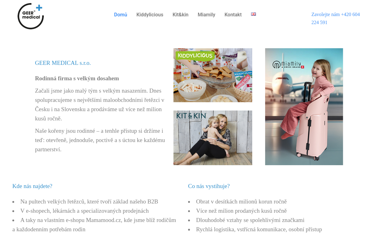Click the bullet 'Na pultech velkých řetězců'
The width and height of the screenshot is (370, 247).
pyautogui.click(x=89, y=202)
